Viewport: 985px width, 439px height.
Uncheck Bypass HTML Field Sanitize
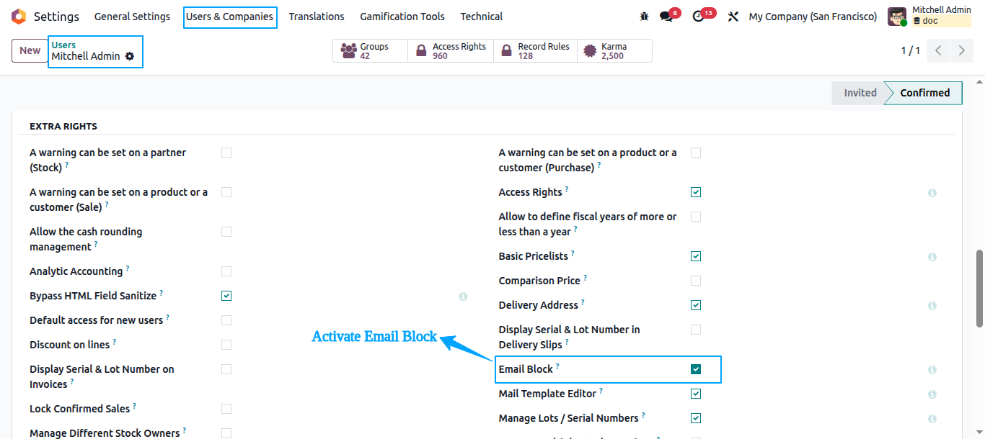(x=226, y=296)
